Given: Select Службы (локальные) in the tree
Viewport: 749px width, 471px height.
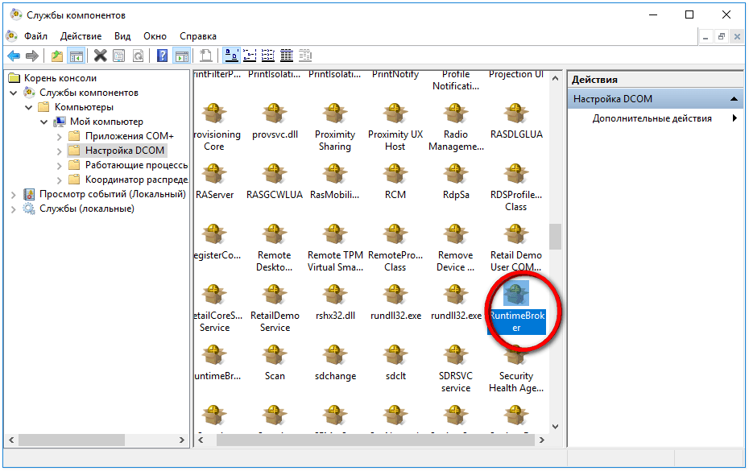Looking at the screenshot, I should point(86,209).
